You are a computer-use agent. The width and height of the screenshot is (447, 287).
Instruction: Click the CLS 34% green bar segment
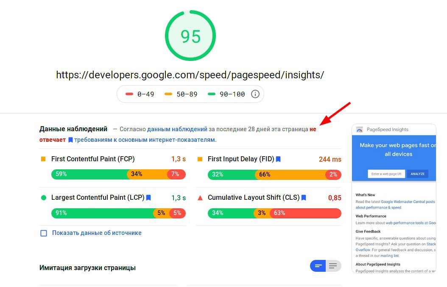pos(231,213)
